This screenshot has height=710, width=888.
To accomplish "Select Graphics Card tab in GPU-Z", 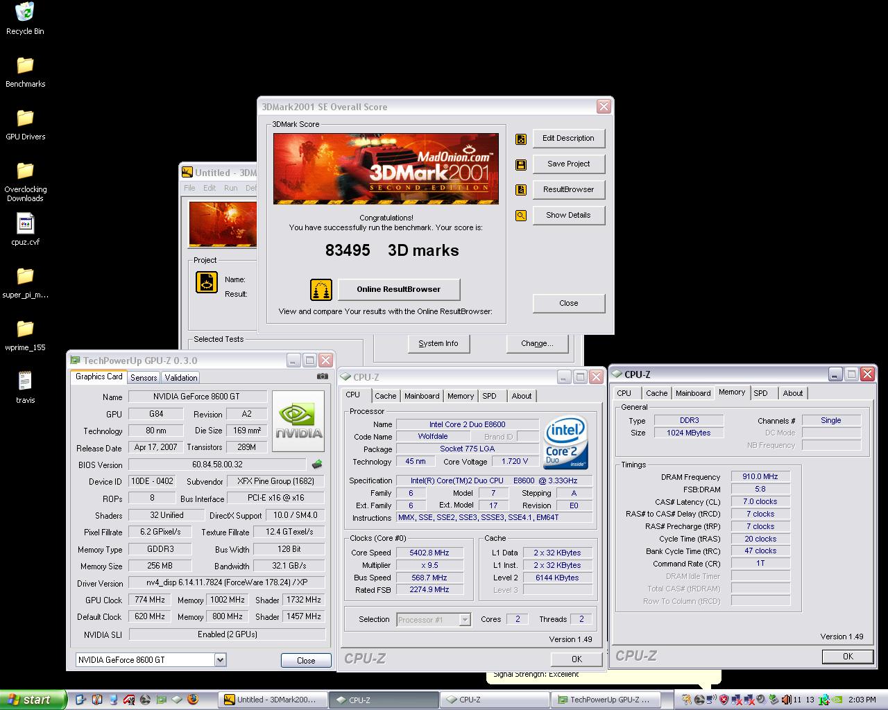I will [99, 376].
